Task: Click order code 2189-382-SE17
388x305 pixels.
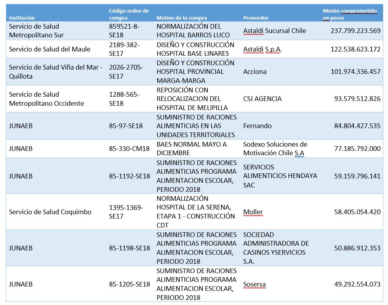Action: click(124, 49)
